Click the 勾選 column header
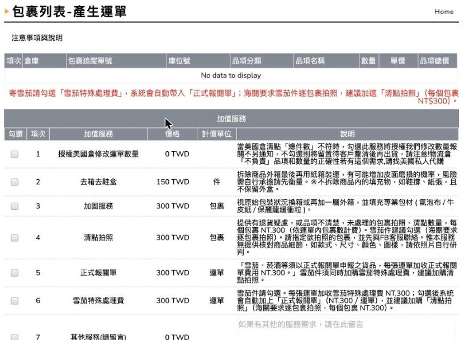This screenshot has height=340, width=464. pos(16,134)
